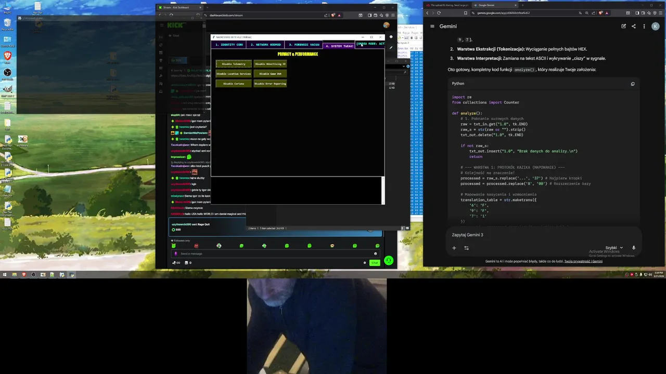Open emote picker in Kick message field
The height and width of the screenshot is (374, 666).
tap(375, 253)
